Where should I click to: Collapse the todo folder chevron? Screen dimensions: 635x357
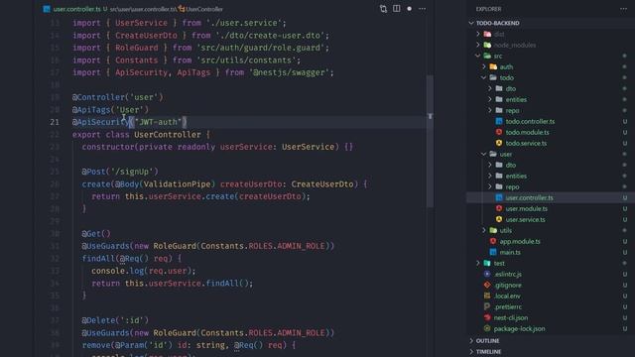tap(484, 77)
